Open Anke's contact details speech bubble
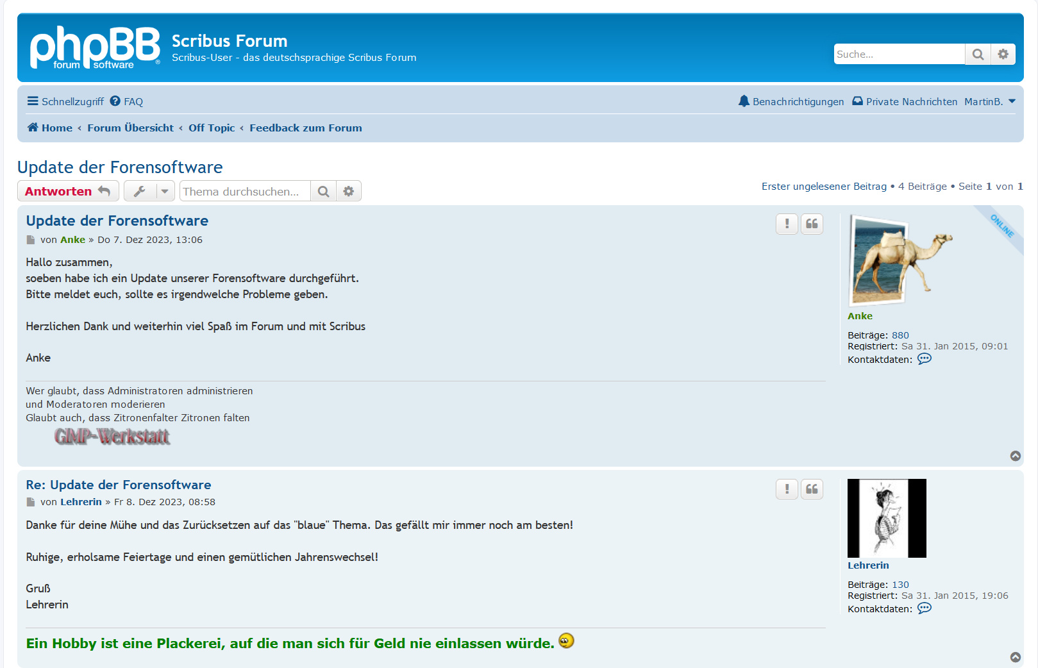 [x=924, y=359]
